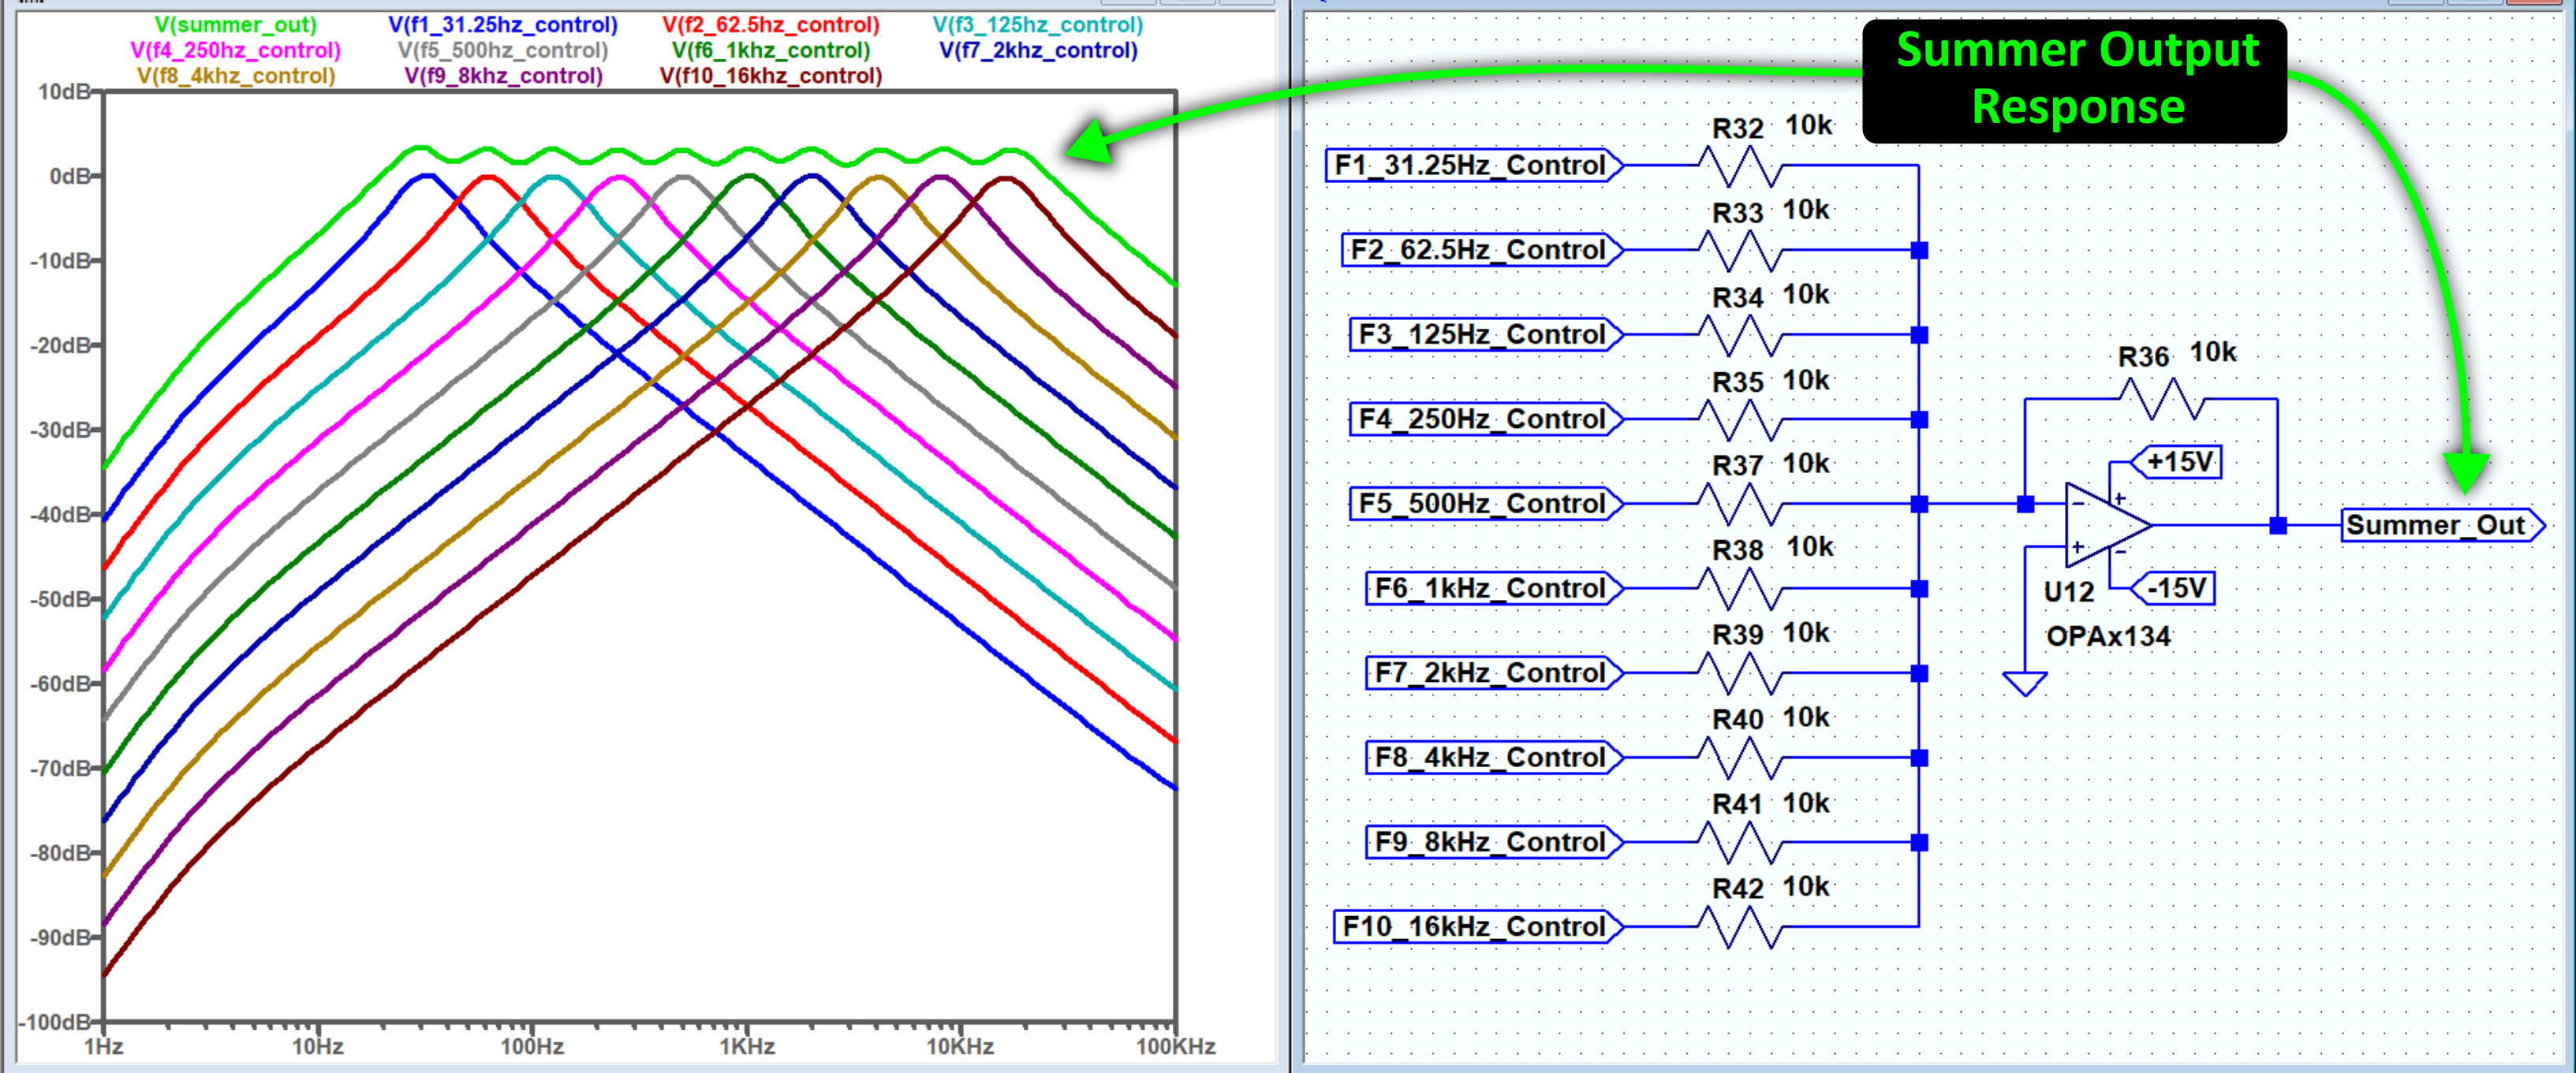Image resolution: width=2576 pixels, height=1073 pixels.
Task: Select the -50dB vertical axis label
Action: point(62,599)
